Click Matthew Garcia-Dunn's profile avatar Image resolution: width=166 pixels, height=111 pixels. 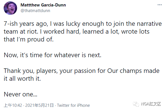point(10,8)
